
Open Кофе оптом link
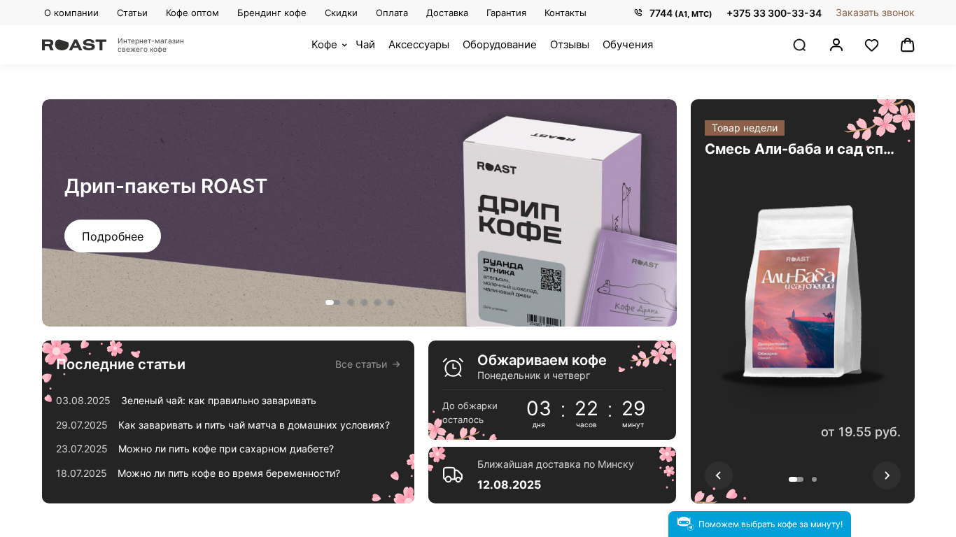[x=192, y=13]
